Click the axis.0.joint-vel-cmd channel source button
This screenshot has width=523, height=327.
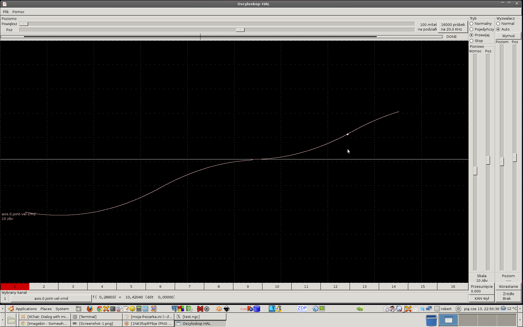pos(51,298)
